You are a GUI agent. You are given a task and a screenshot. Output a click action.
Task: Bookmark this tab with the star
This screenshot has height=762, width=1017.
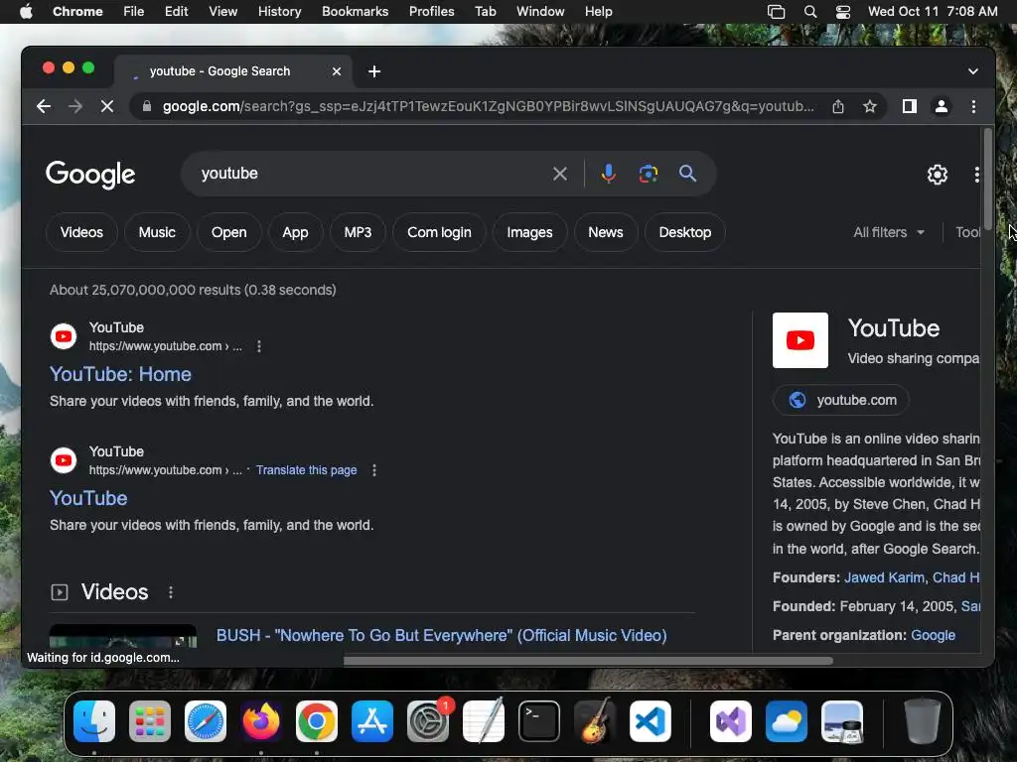coord(870,106)
